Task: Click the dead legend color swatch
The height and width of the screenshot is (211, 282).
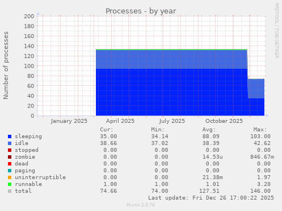Action: tap(10, 164)
